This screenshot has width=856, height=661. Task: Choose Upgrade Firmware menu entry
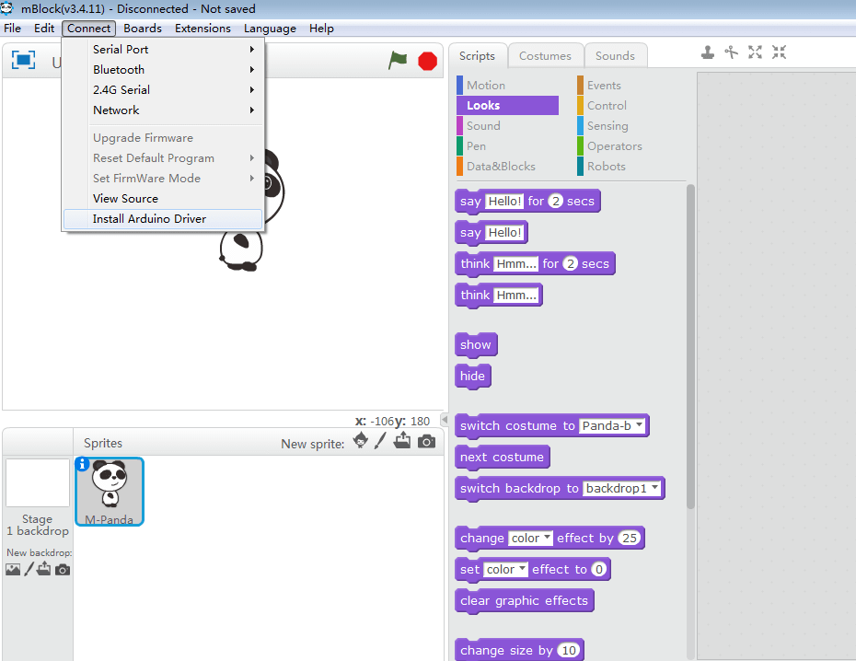163,137
